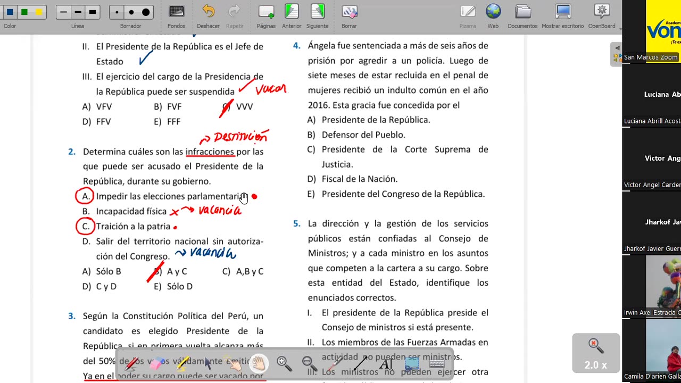Viewport: 681px width, 383px height.
Task: Select the text writing tool
Action: 386,363
